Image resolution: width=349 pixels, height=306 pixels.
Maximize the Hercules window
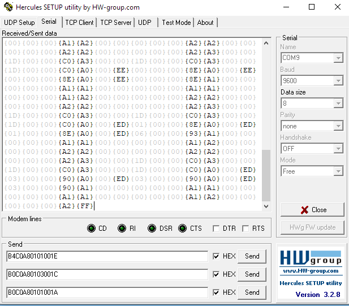[x=312, y=7]
